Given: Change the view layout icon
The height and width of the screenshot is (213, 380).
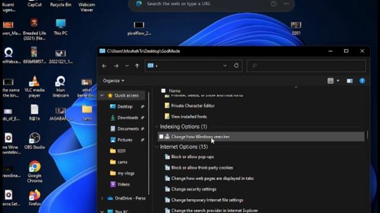Looking at the screenshot, I should coord(330,81).
